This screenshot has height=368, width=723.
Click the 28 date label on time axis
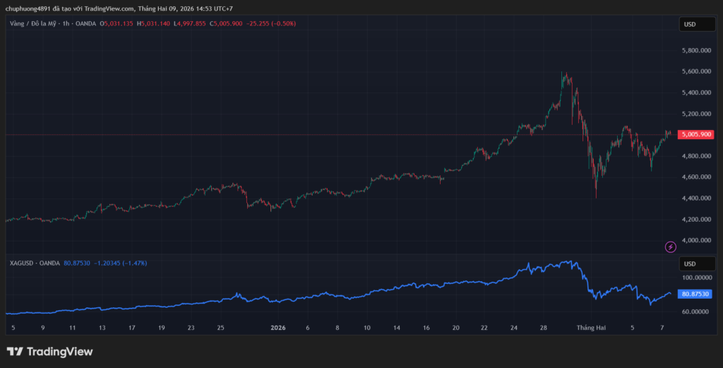tap(543, 328)
